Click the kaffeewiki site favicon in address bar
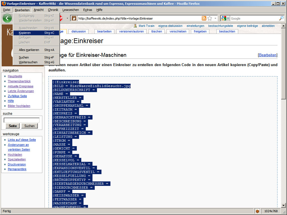Image resolution: width=287 pixels, height=215 pixels. coord(74,18)
